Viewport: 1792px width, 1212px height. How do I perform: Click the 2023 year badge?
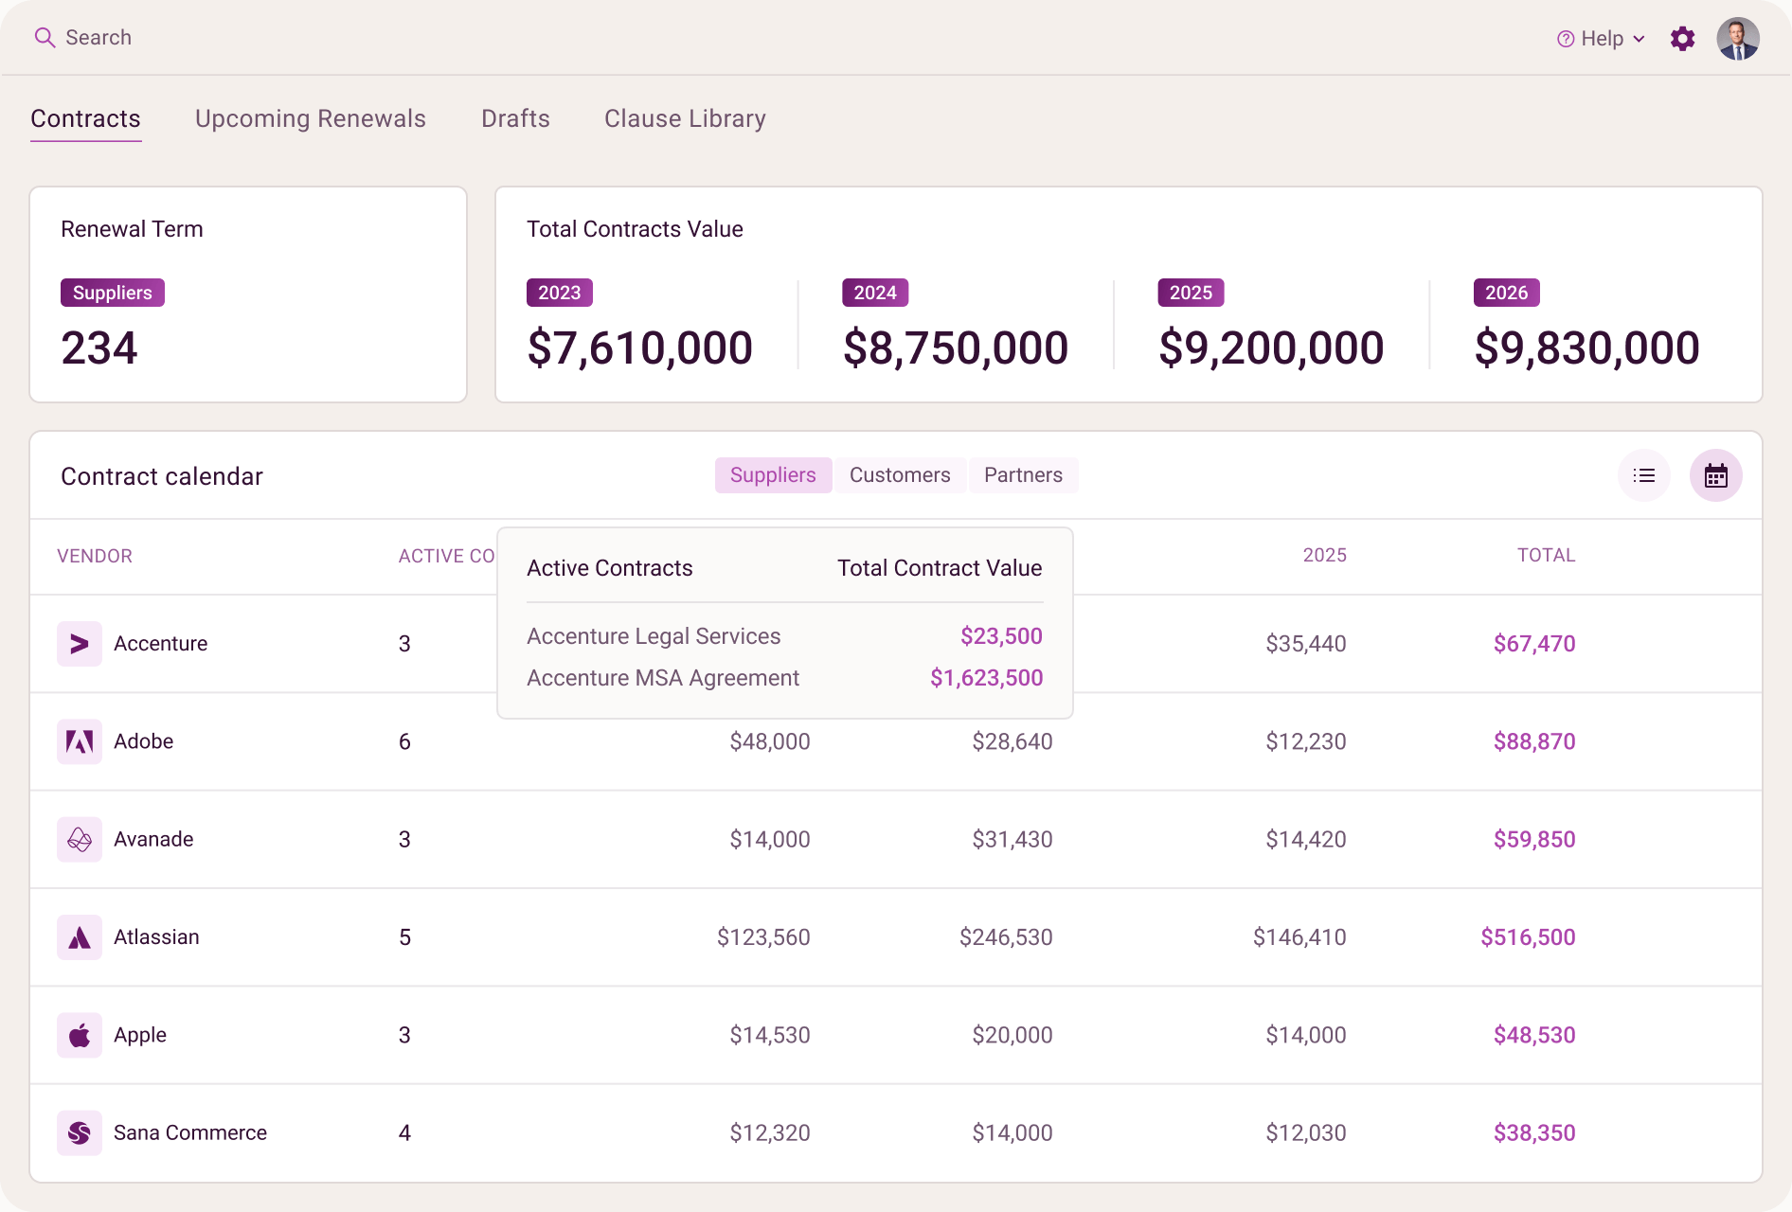tap(560, 293)
